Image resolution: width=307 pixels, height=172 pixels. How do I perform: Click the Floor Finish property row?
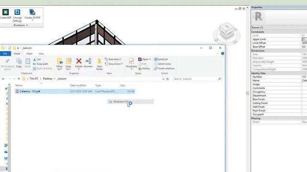(279, 110)
